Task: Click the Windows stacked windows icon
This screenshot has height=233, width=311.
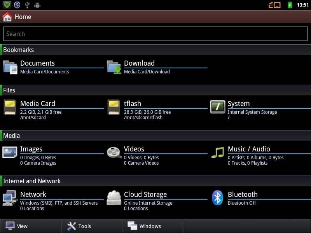Action: click(x=132, y=226)
